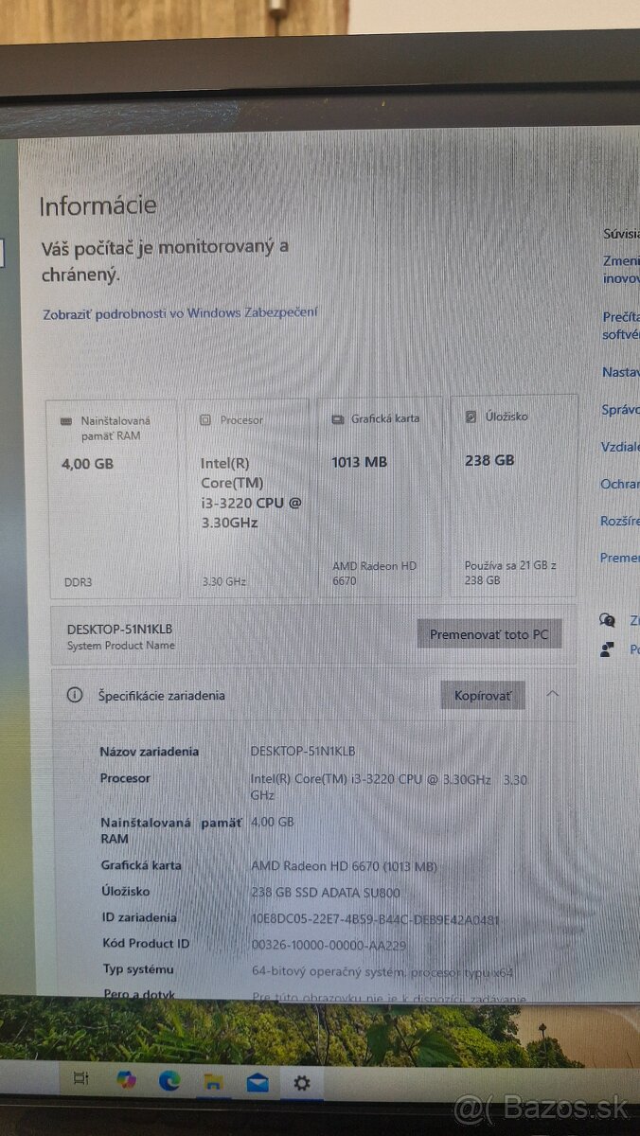Viewport: 640px width, 1136px height.
Task: Open the Ochrana related link
Action: (x=620, y=484)
